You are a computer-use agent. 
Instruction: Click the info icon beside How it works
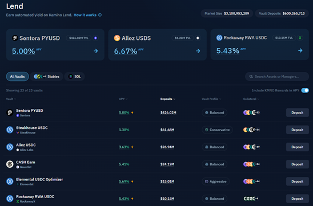pos(100,15)
